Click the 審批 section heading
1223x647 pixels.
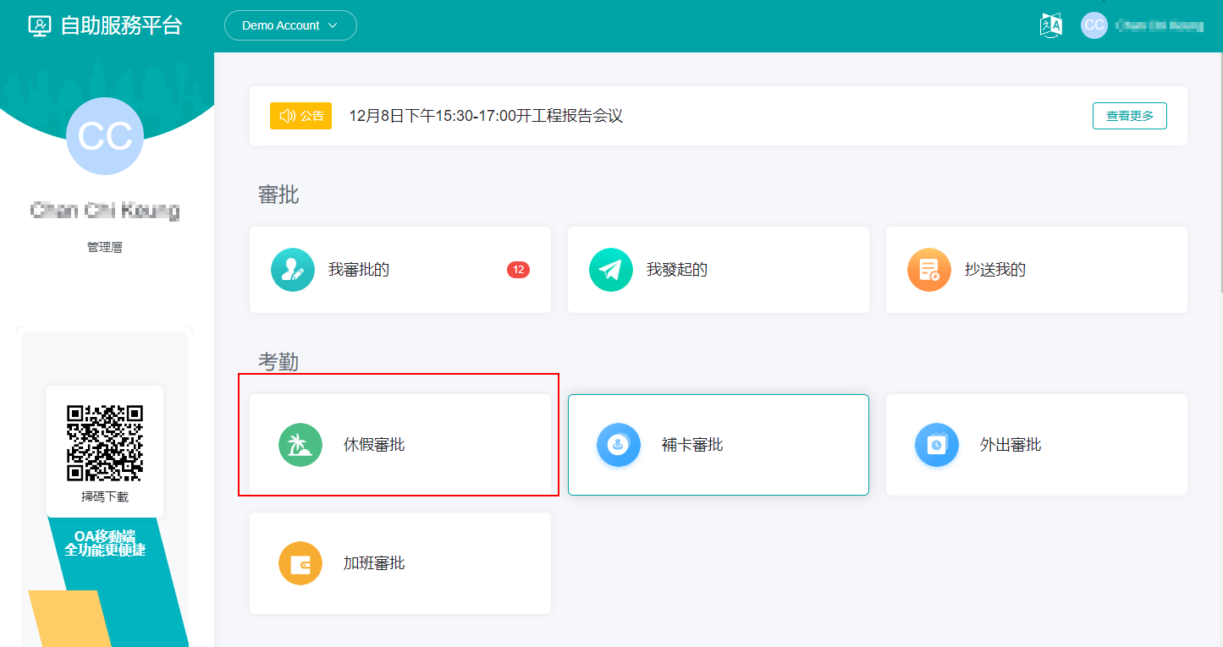[x=278, y=195]
